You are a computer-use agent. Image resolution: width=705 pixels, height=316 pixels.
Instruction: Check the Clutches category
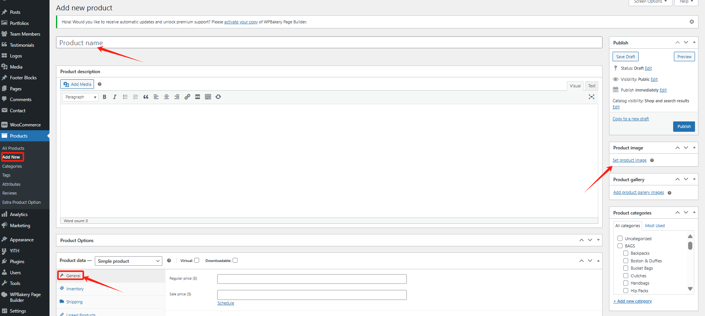[626, 276]
